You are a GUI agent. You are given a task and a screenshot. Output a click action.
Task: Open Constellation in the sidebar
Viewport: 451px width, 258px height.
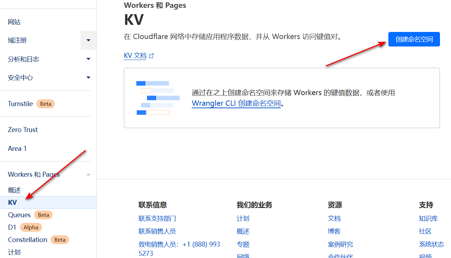coord(27,240)
